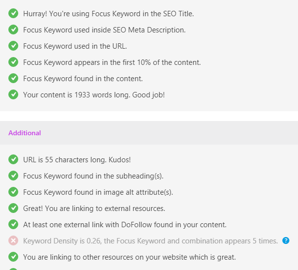Click check icon for URL 55 characters long
The height and width of the screenshot is (270, 298).
14,160
